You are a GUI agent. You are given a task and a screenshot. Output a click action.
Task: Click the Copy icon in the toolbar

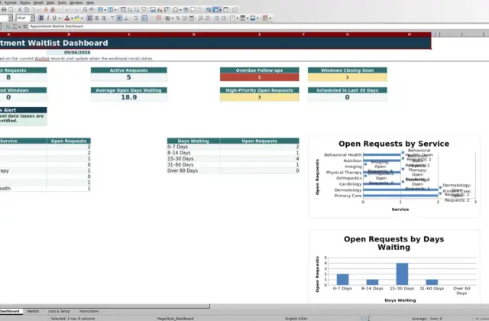(x=27, y=10)
